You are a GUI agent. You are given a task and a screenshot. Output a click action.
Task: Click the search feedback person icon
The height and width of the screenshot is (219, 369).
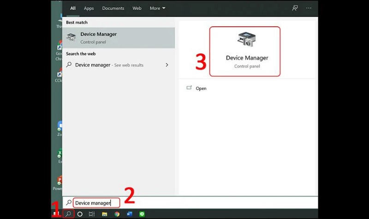[x=295, y=8]
